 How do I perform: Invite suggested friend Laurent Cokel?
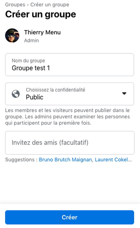[x=111, y=160]
